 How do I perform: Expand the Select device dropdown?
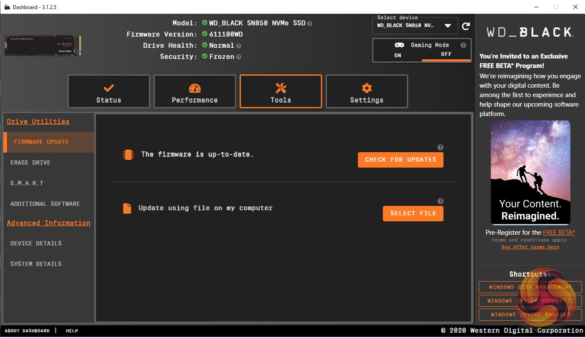point(415,25)
